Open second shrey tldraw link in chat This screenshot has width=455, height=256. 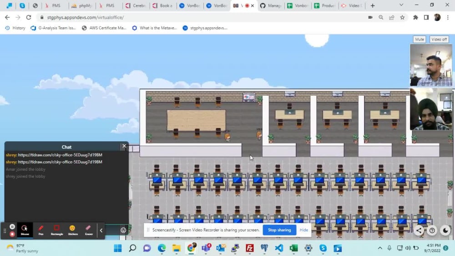pos(60,162)
